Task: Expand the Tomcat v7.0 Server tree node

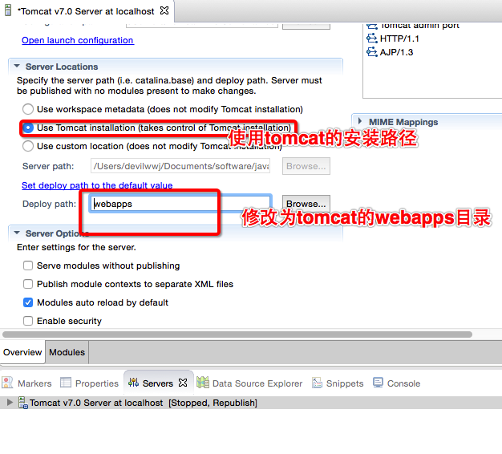Action: [10, 403]
